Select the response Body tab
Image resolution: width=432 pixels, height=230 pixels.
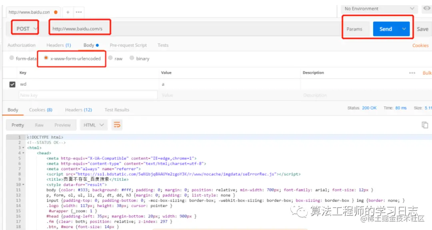click(13, 110)
